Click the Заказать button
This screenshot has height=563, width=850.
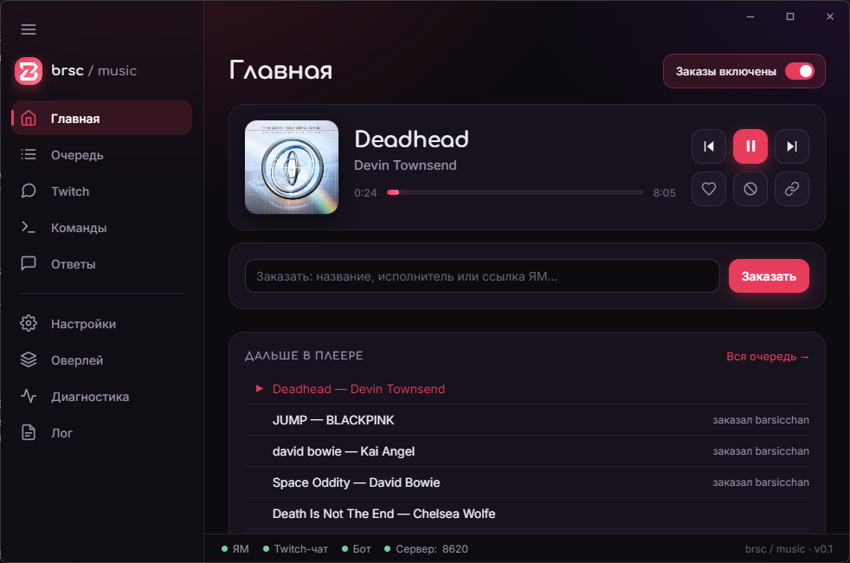click(x=769, y=276)
